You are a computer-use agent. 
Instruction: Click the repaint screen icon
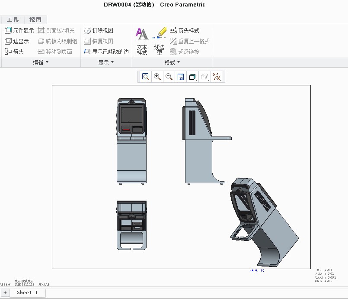coord(181,77)
